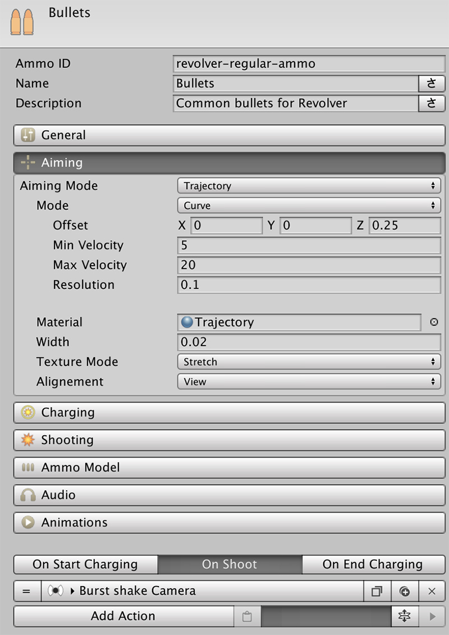Open the Name field localization button
The image size is (449, 635).
432,84
